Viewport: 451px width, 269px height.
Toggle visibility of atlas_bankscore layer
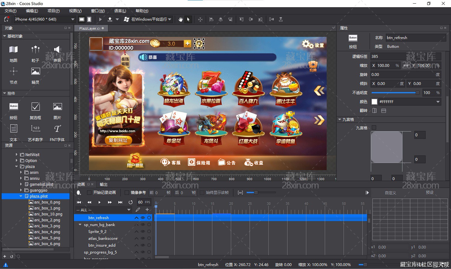pos(143,238)
